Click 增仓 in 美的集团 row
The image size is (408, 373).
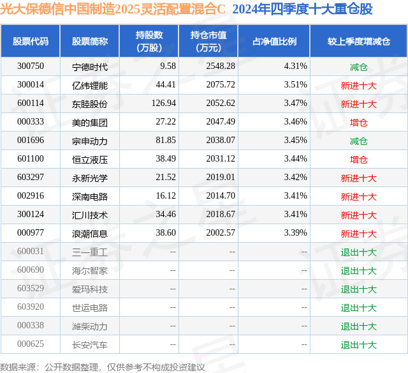pos(358,123)
